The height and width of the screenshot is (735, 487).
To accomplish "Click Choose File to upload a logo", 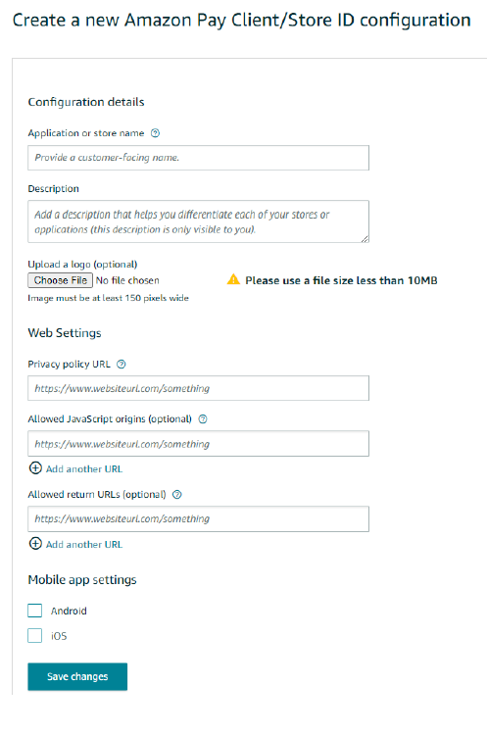I will coord(61,280).
